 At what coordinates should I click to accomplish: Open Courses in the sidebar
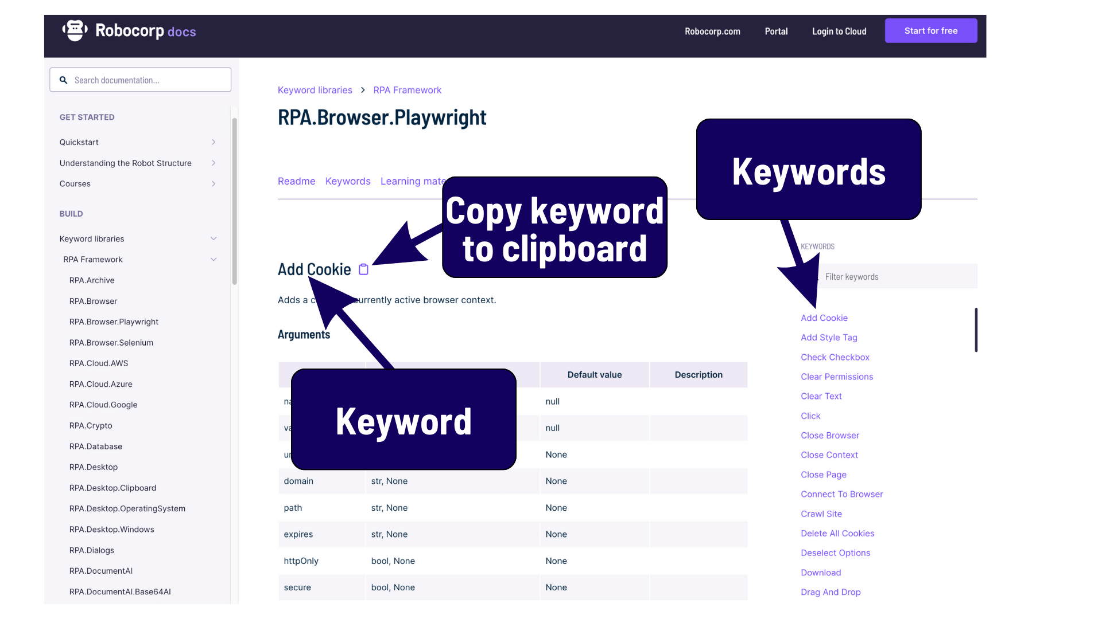click(75, 184)
